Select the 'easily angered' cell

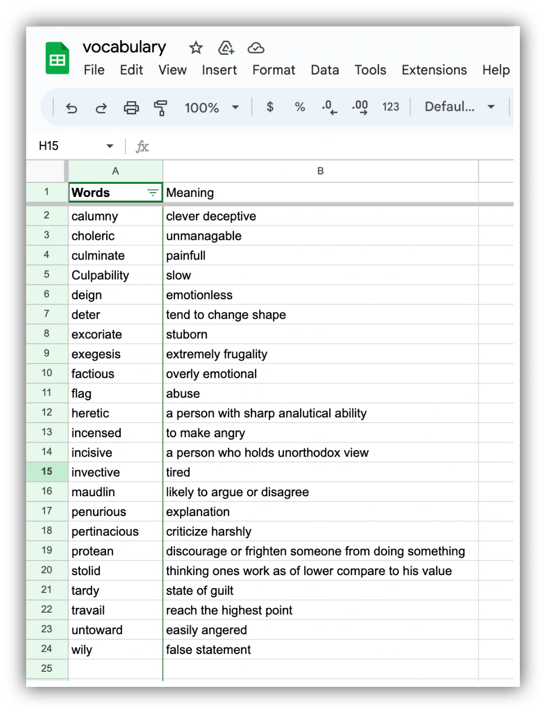point(320,630)
